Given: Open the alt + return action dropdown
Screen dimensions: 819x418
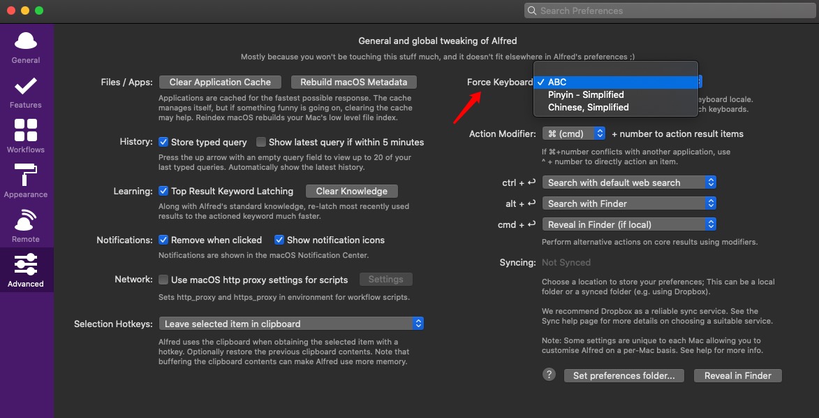Looking at the screenshot, I should [x=629, y=203].
